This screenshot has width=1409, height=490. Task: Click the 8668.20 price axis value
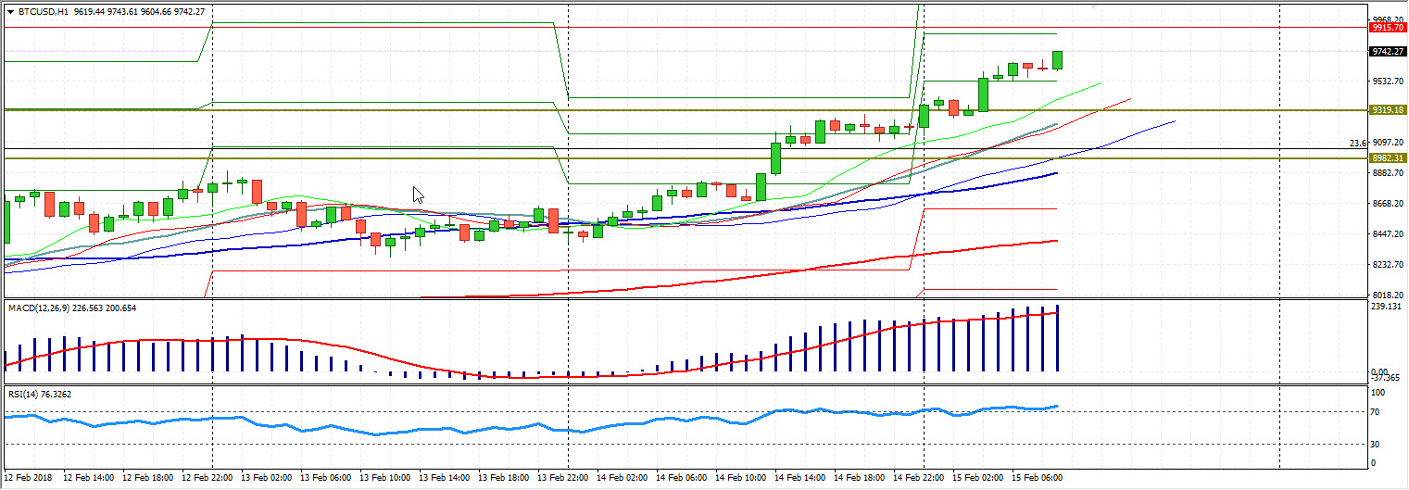click(1388, 204)
